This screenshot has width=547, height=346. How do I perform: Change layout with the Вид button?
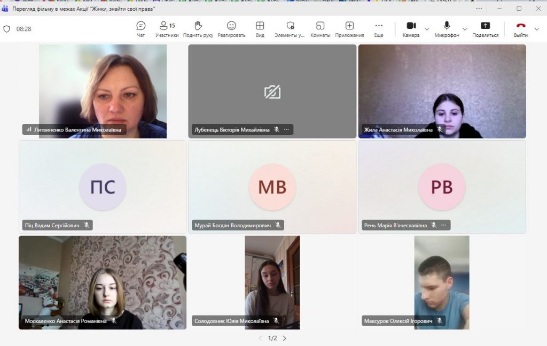click(260, 29)
